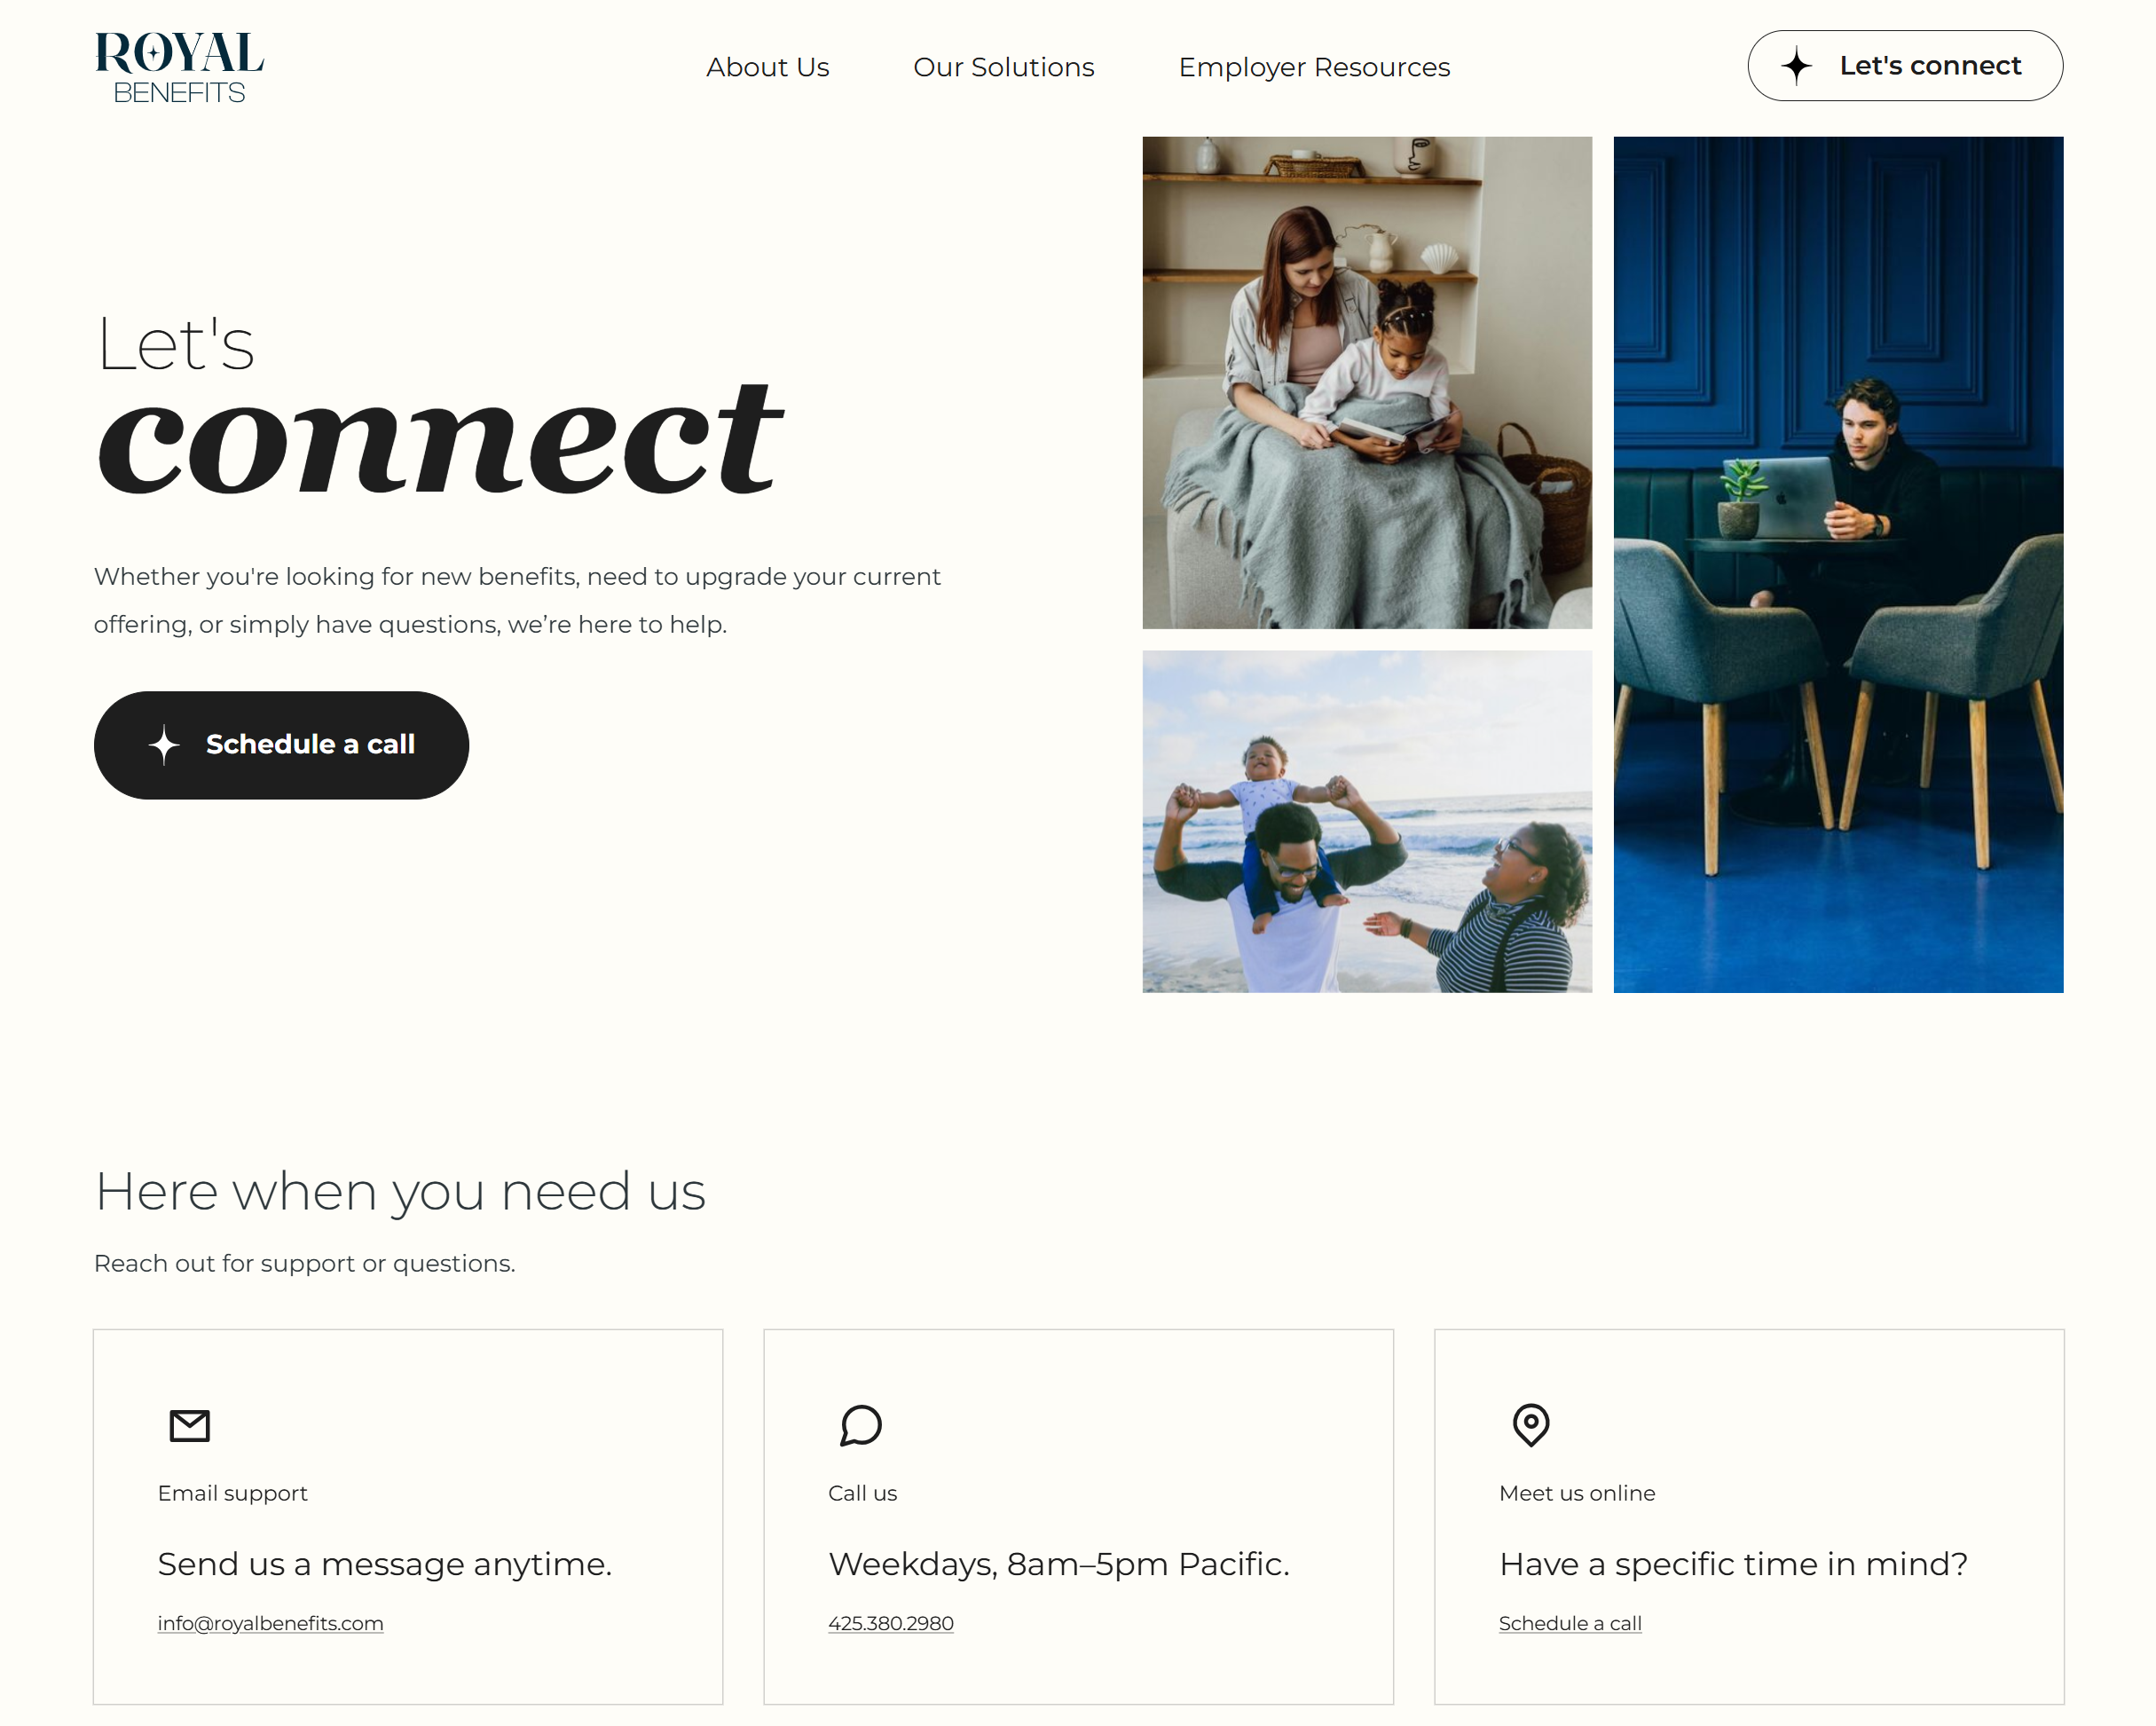Open the Employer Resources menu item

[x=1314, y=67]
